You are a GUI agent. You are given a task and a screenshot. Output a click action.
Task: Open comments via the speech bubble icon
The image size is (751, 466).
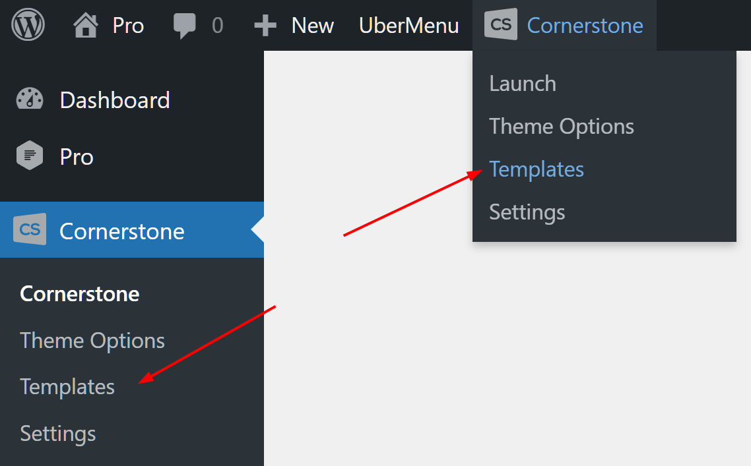pyautogui.click(x=187, y=24)
